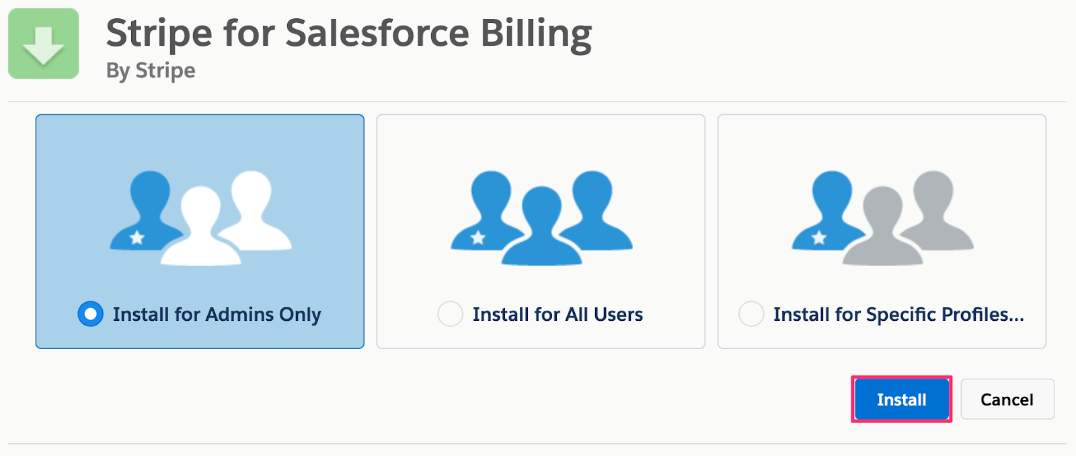Click the "Install for Specific Profiles..." label text
This screenshot has width=1076, height=456.
[x=899, y=315]
